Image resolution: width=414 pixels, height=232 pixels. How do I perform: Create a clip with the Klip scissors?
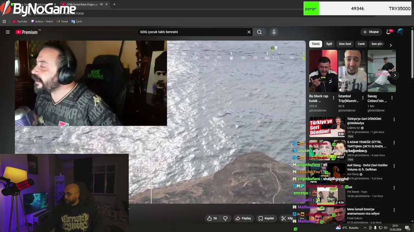tap(287, 218)
